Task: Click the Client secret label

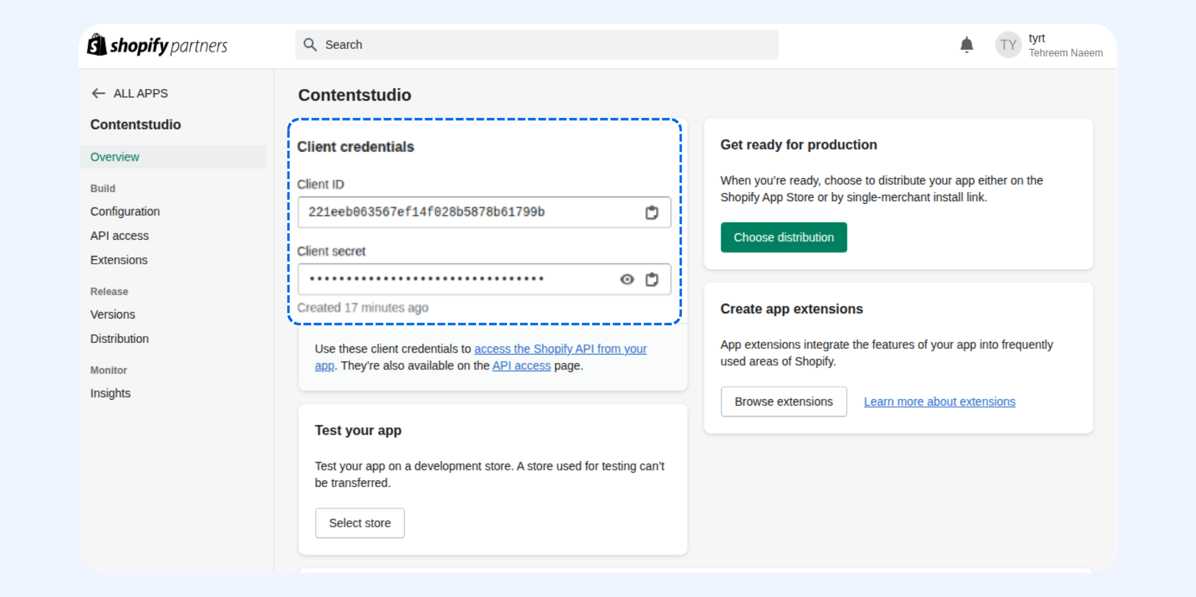Action: [x=331, y=251]
